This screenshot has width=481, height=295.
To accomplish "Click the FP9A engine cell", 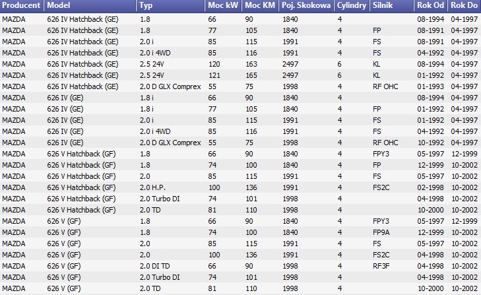I will click(381, 232).
